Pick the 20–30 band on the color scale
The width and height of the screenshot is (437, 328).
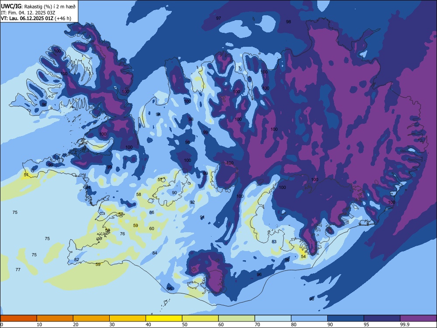(91, 318)
